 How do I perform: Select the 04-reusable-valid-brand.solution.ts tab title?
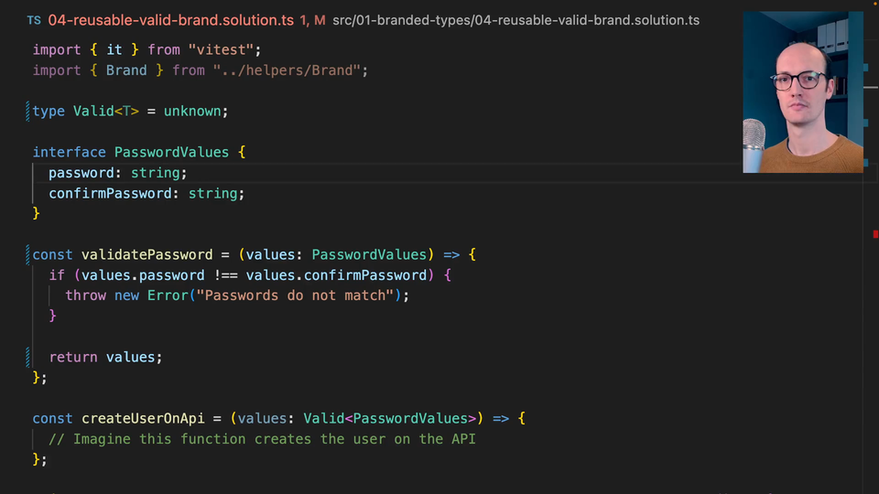(x=169, y=20)
